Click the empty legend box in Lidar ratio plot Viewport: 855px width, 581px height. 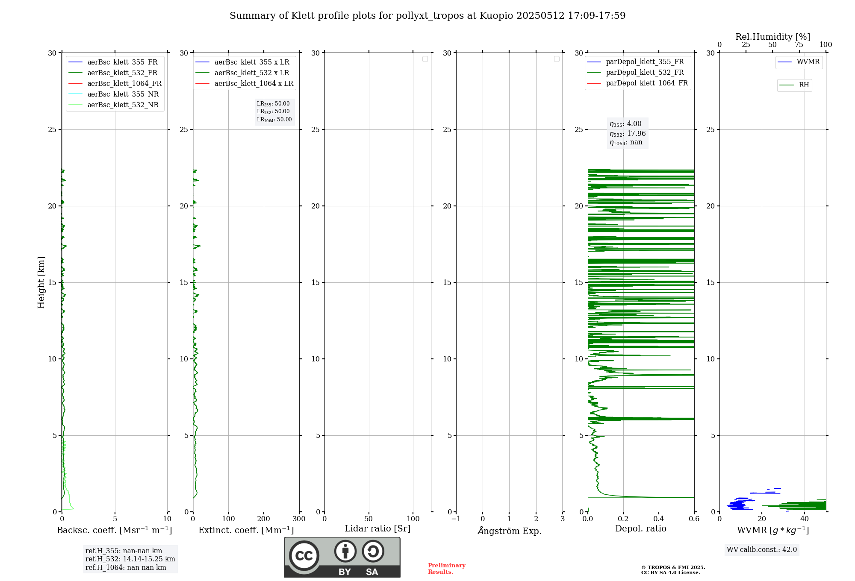(x=425, y=59)
